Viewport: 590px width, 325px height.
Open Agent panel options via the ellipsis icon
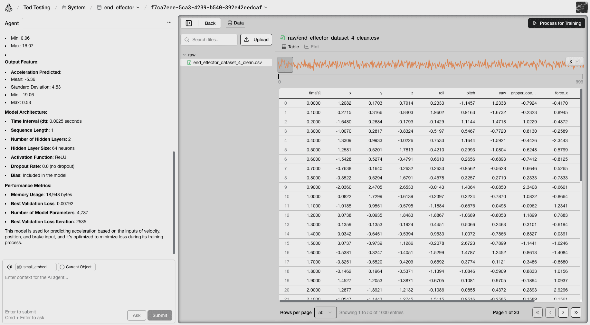169,22
